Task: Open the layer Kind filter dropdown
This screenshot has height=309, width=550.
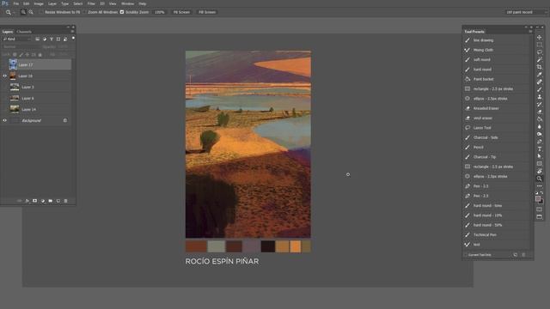Action: coord(16,39)
